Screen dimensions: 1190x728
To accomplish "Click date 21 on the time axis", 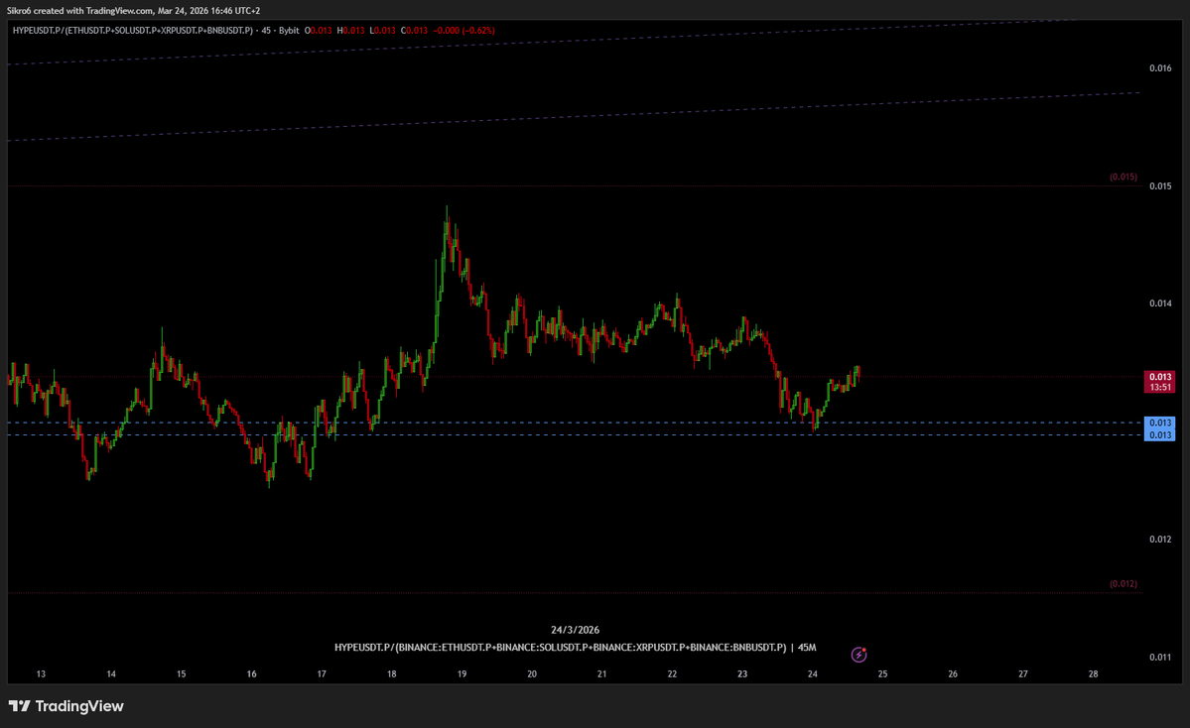I will coord(601,673).
